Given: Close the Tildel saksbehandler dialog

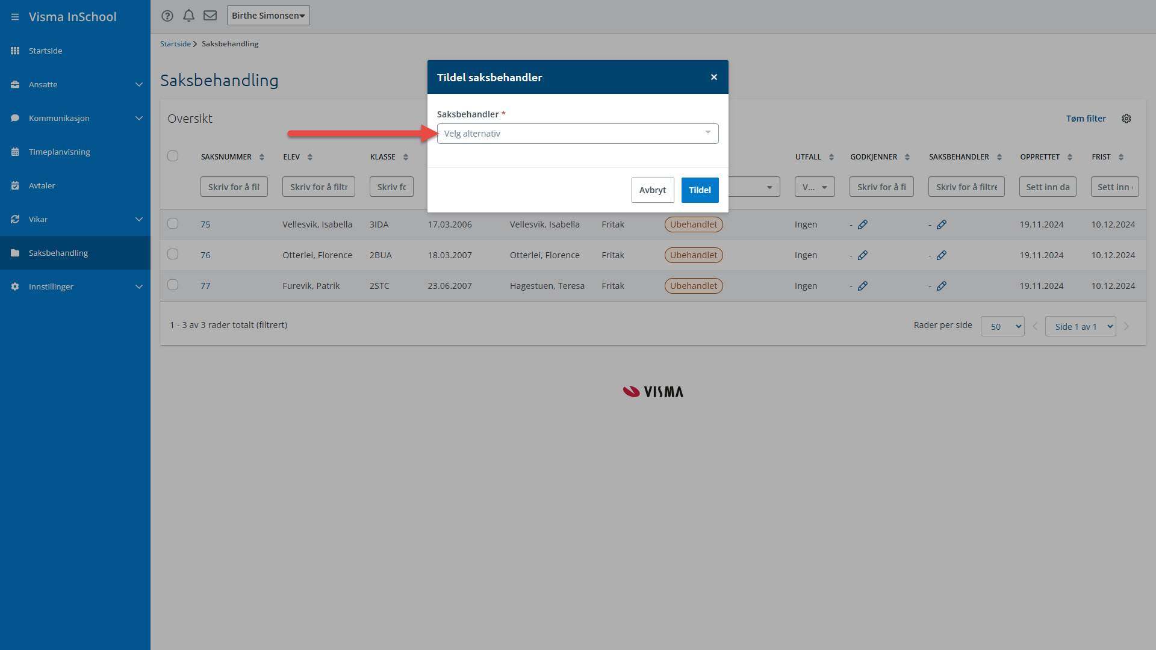Looking at the screenshot, I should 713,77.
